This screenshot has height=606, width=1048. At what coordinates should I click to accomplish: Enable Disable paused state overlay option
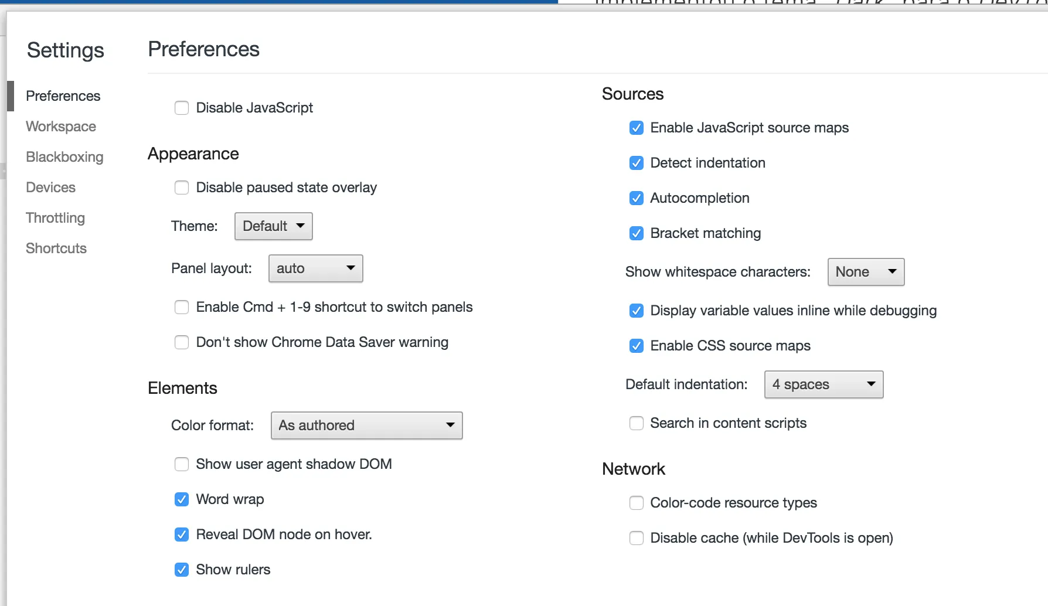coord(182,188)
